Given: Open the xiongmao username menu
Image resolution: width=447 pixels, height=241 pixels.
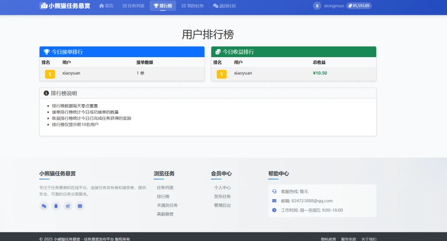Looking at the screenshot, I should [334, 6].
